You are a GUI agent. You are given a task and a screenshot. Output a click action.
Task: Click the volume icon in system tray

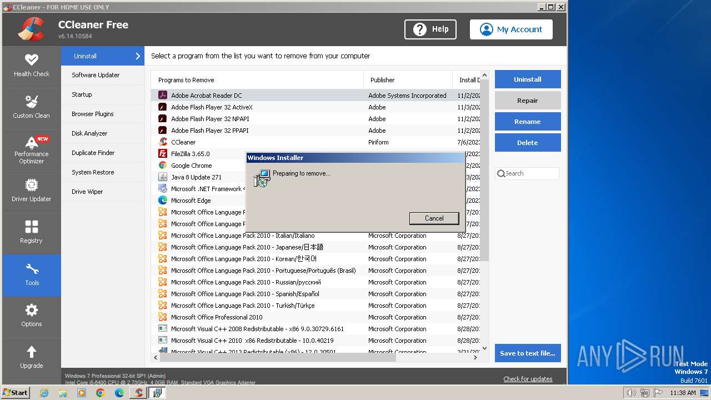click(631, 393)
